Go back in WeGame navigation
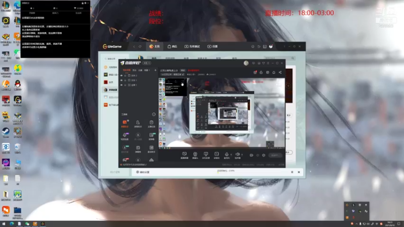This screenshot has width=404, height=227. 134,46
